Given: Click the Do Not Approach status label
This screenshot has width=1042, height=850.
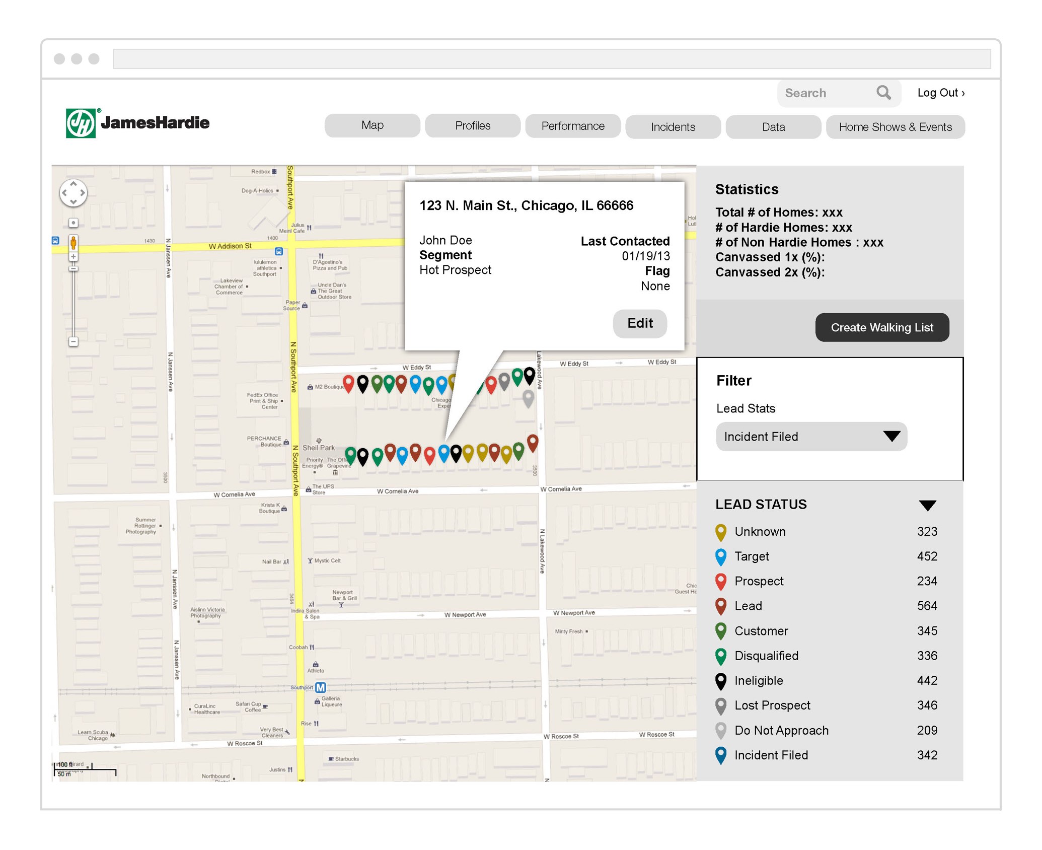Looking at the screenshot, I should point(781,730).
